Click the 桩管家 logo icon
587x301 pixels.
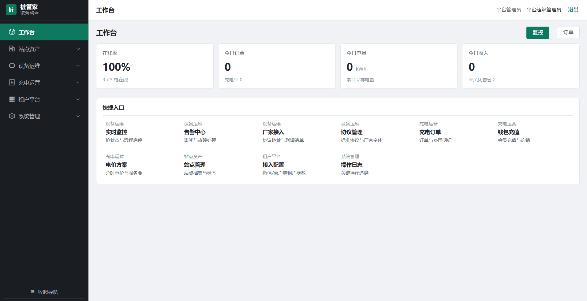tap(11, 10)
